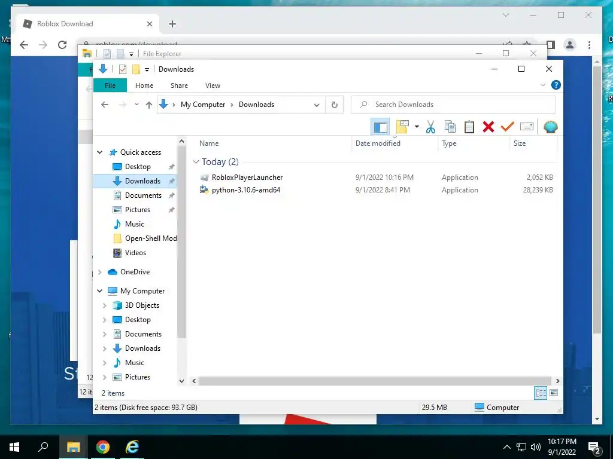The width and height of the screenshot is (613, 459).
Task: Expand the 3D Objects node
Action: pos(104,305)
